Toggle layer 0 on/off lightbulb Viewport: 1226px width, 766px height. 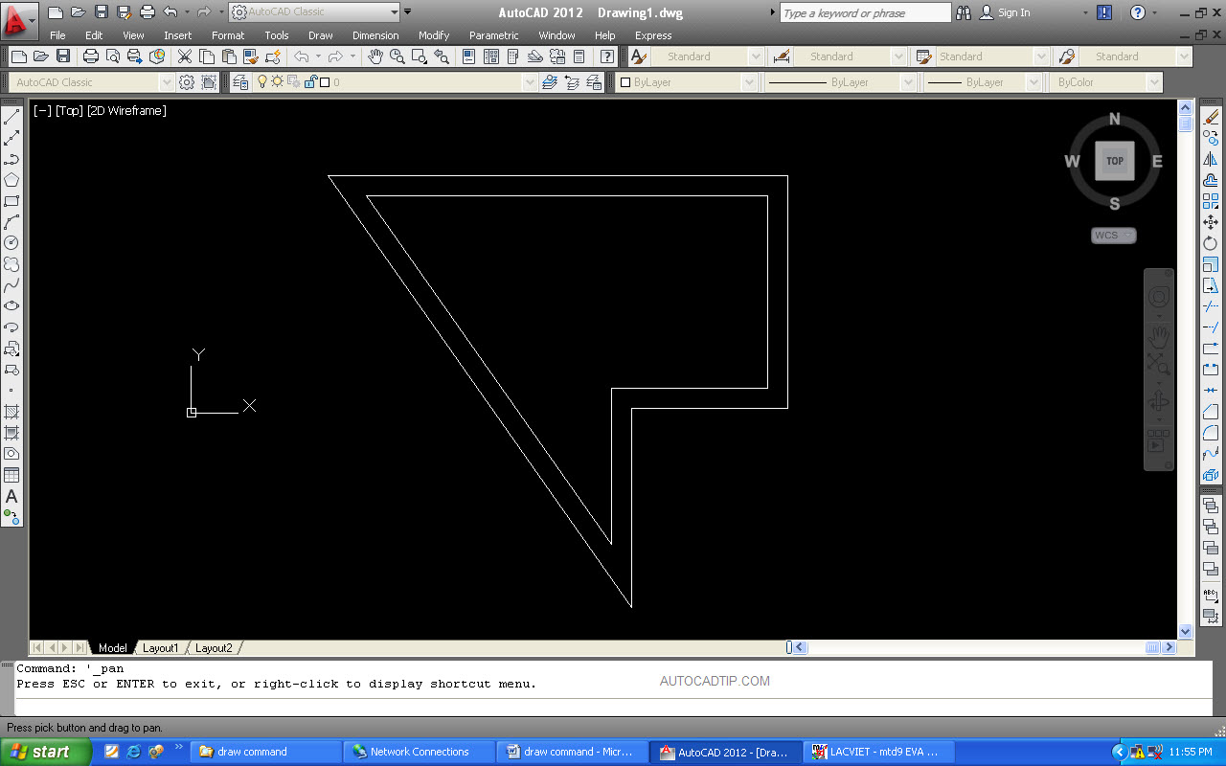(x=263, y=82)
